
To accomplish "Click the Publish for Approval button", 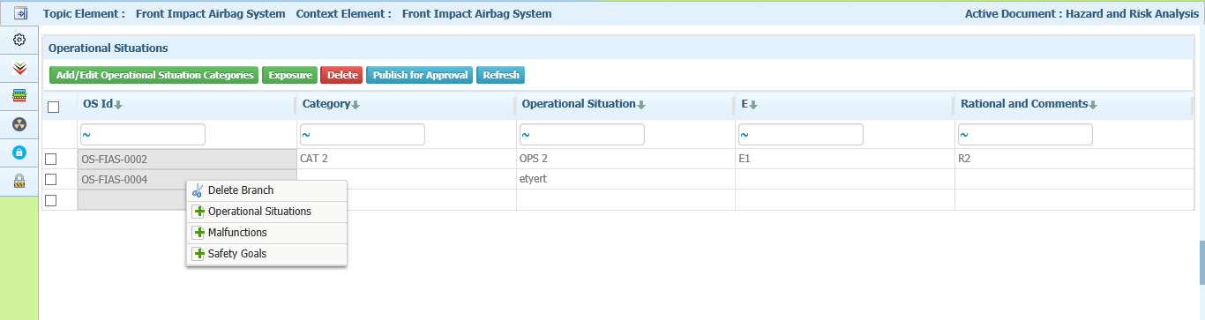I will (x=420, y=75).
